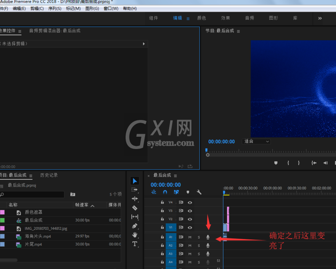336x269 pixels.
Task: Hide track V1 output eye
Action: [190, 228]
